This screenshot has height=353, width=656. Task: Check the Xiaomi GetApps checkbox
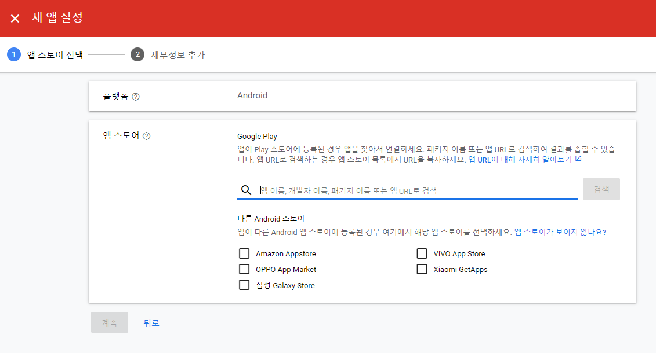pos(422,269)
